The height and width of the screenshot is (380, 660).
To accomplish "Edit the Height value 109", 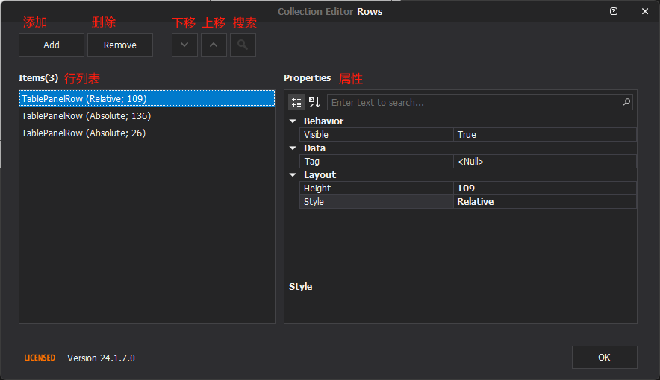I will click(x=545, y=188).
